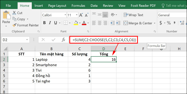Increase cell indent
This screenshot has width=187, height=94.
[x=118, y=23]
